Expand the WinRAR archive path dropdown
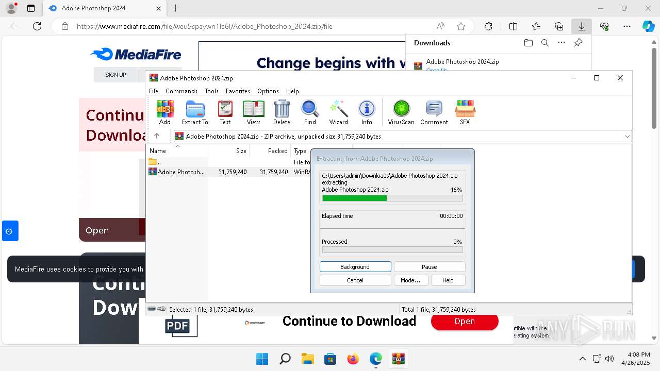 point(627,137)
